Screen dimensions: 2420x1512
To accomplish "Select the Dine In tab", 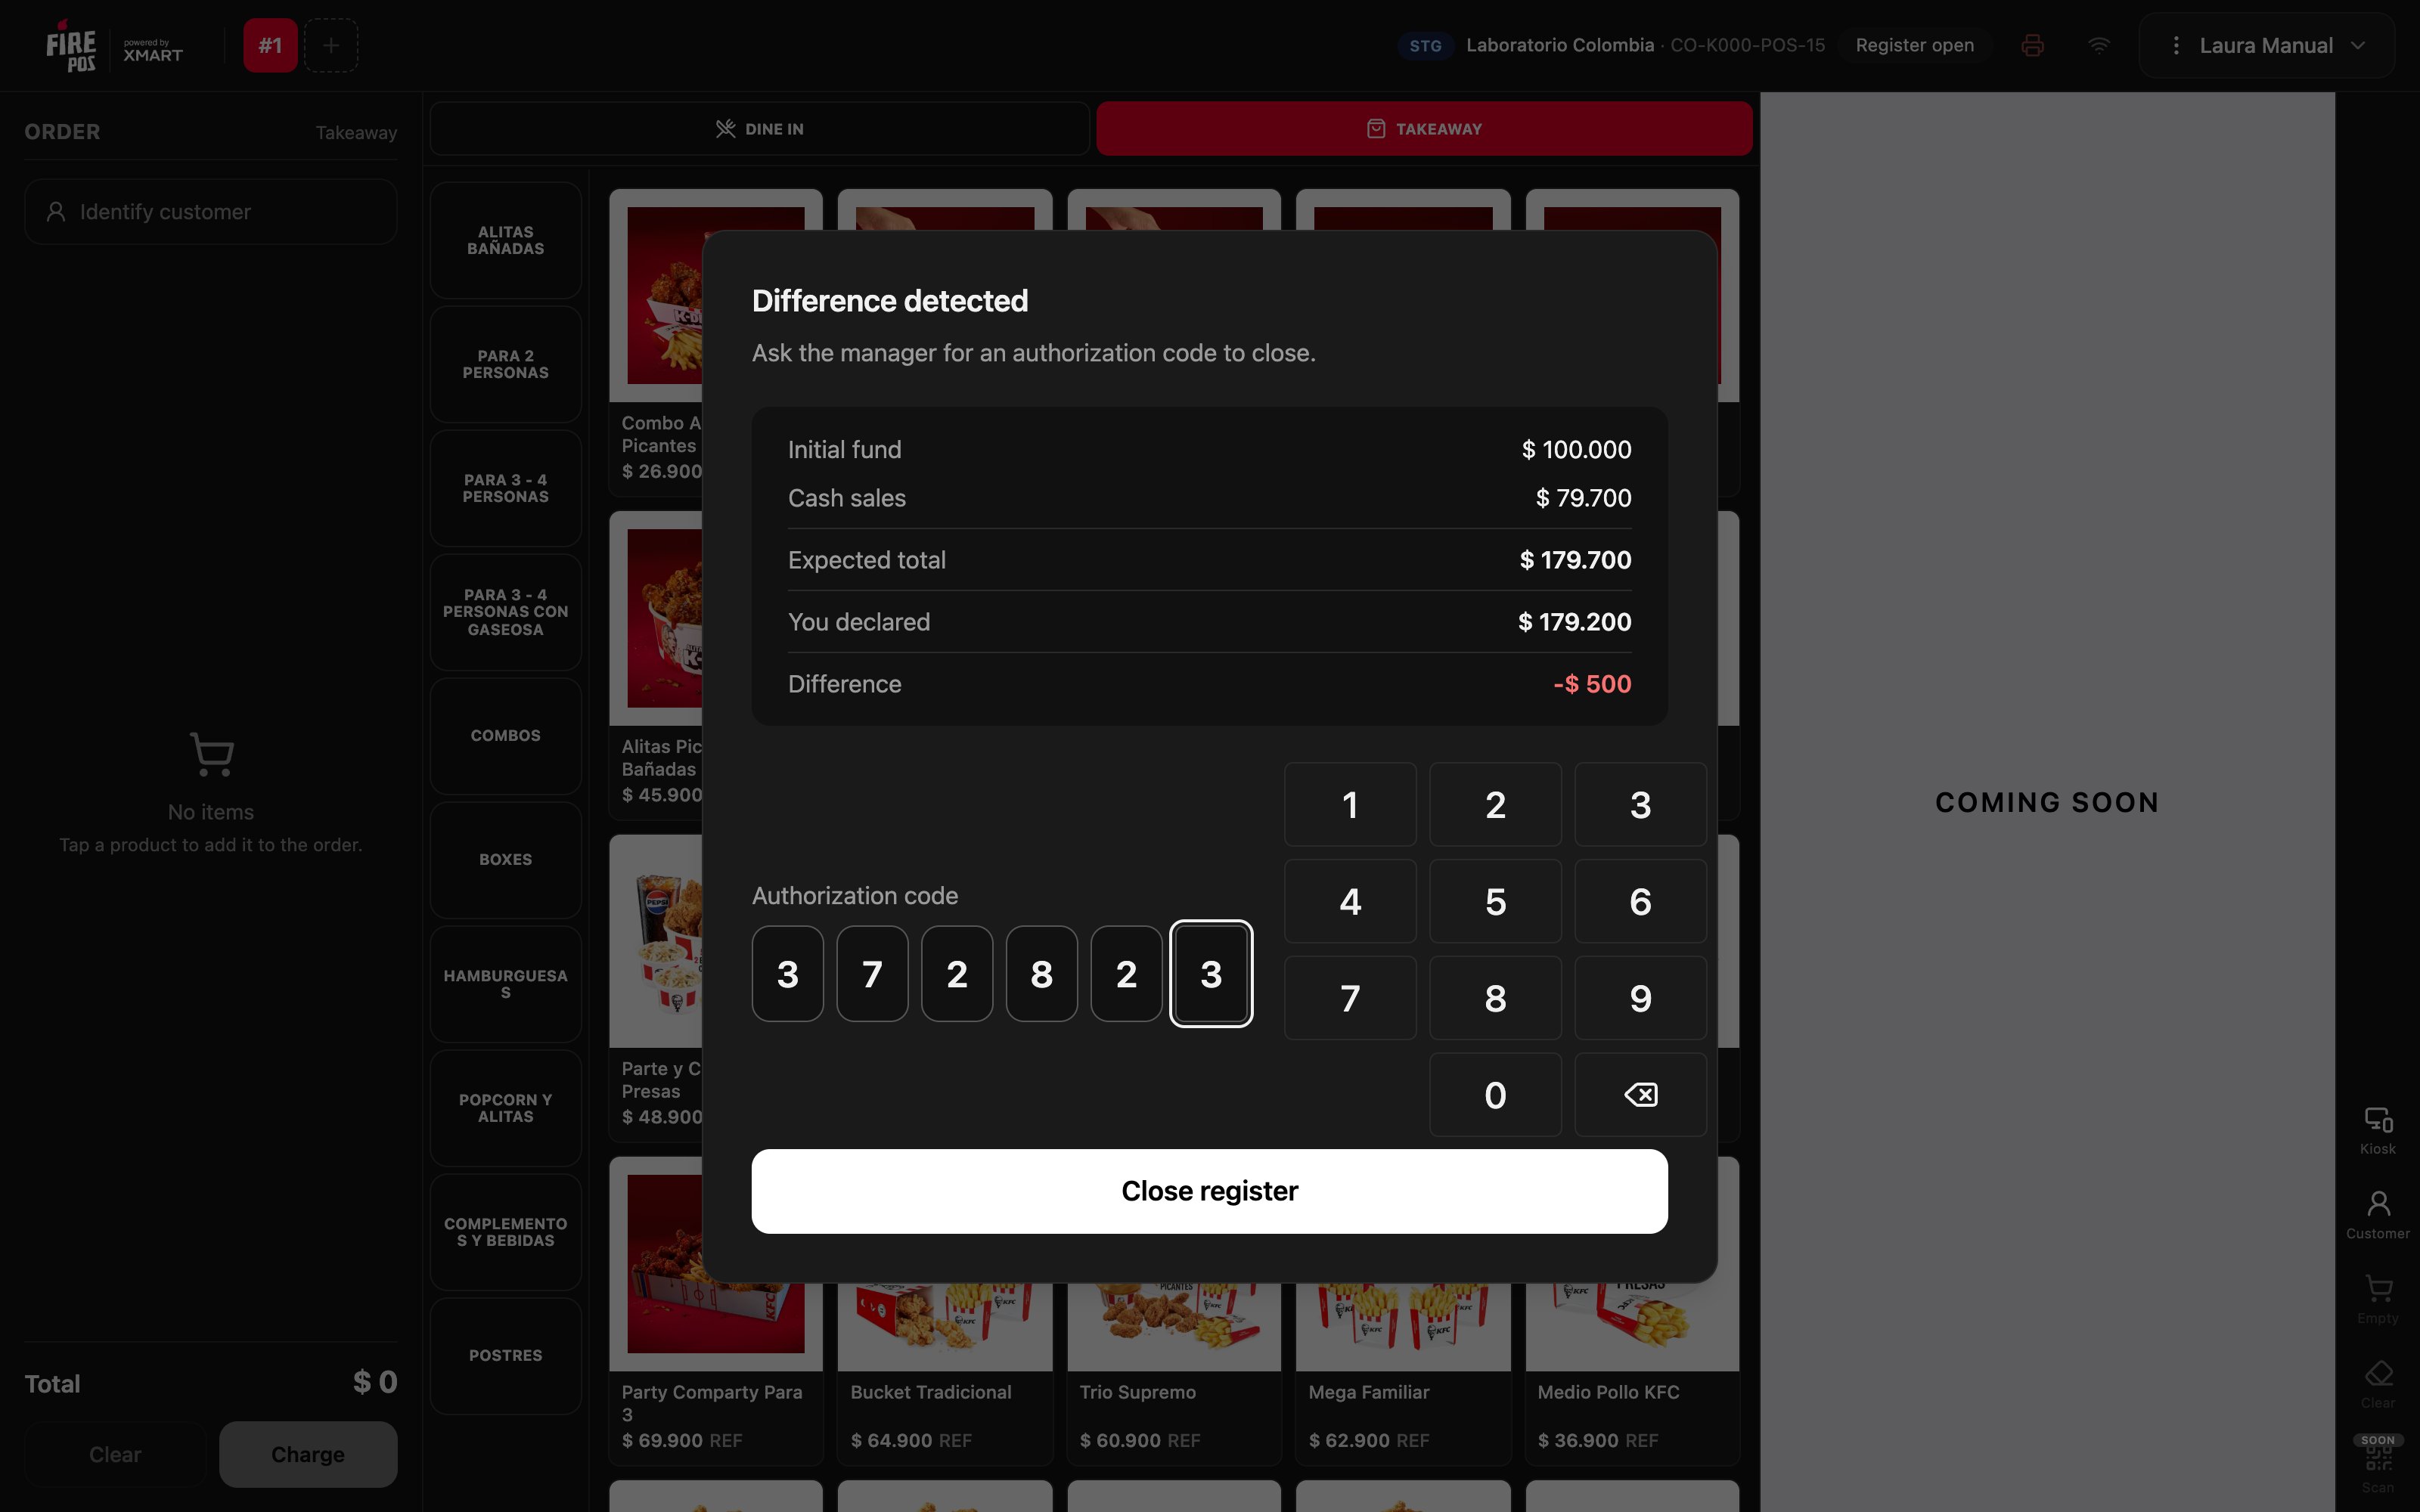I will (x=760, y=129).
